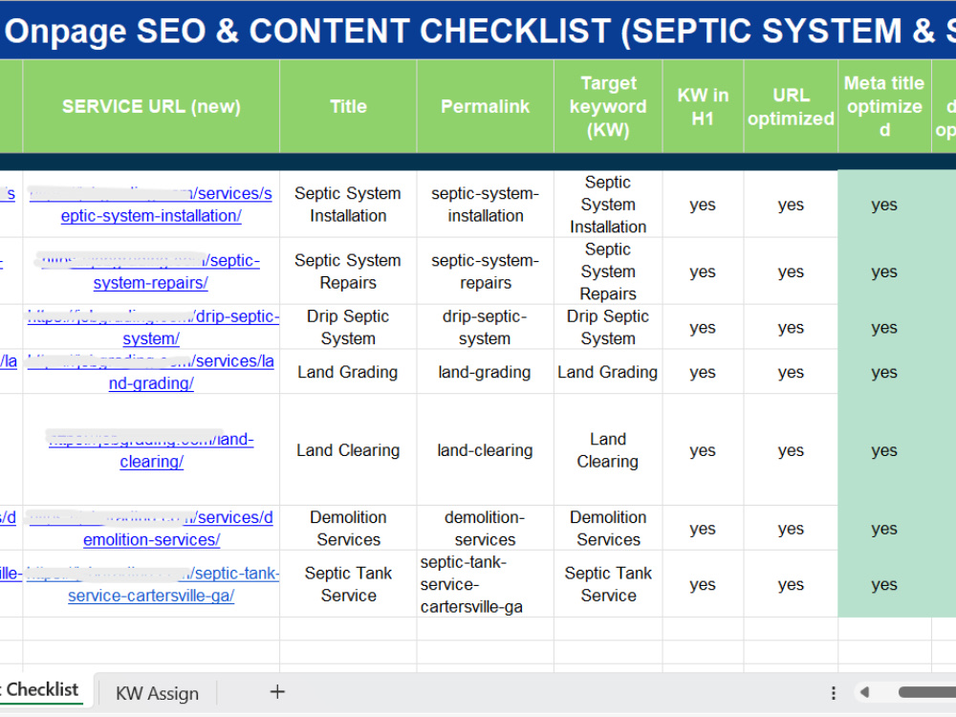Image resolution: width=956 pixels, height=717 pixels.
Task: Select URL optimized 'yes' for Land Grading
Action: (791, 372)
